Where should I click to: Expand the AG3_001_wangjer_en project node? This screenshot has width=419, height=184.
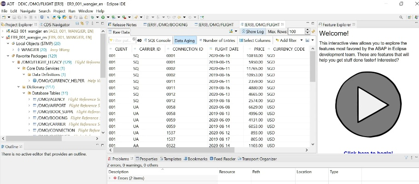(3, 31)
